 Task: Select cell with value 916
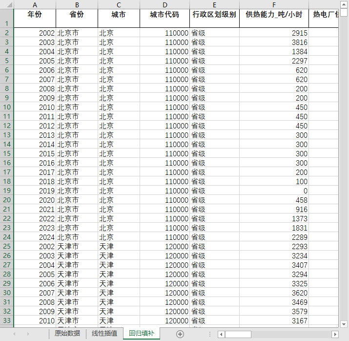click(274, 210)
